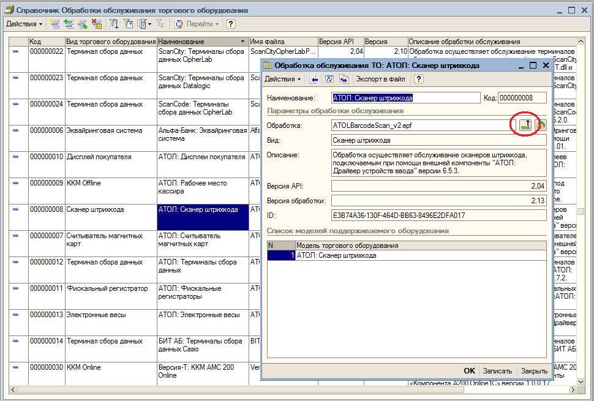Open the Действия dropdown in main toolbar
The width and height of the screenshot is (594, 401).
pos(24,24)
